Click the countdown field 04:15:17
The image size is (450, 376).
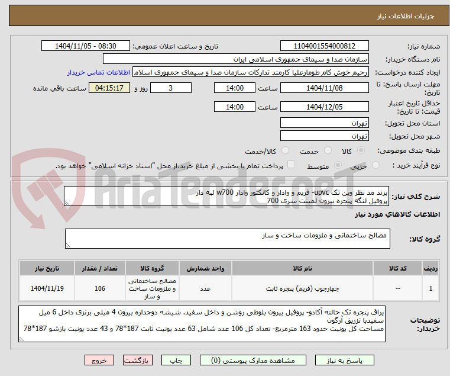[x=109, y=88]
